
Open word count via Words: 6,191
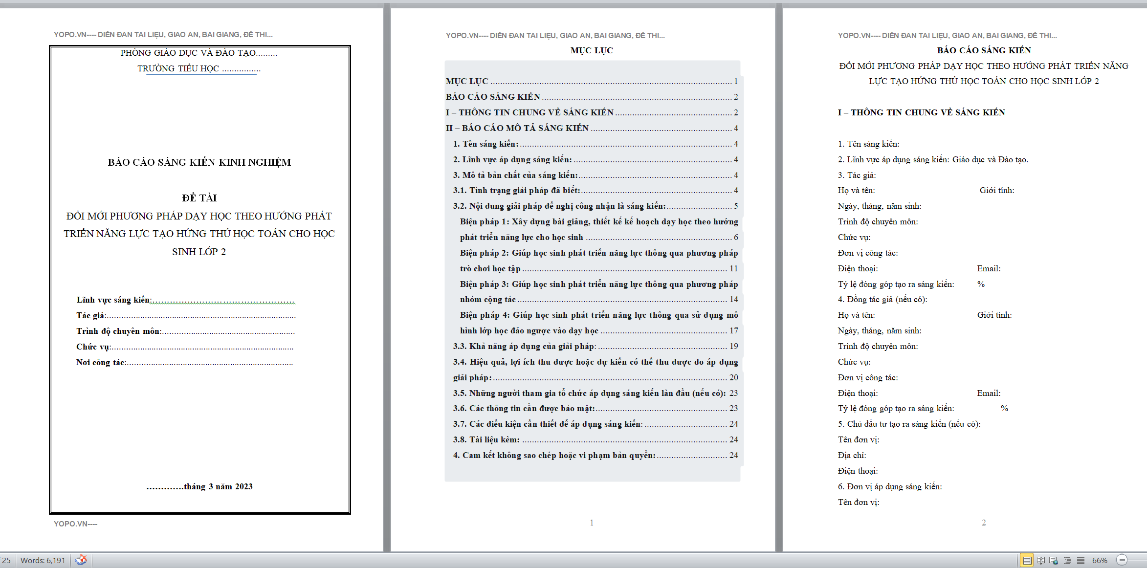pyautogui.click(x=43, y=561)
